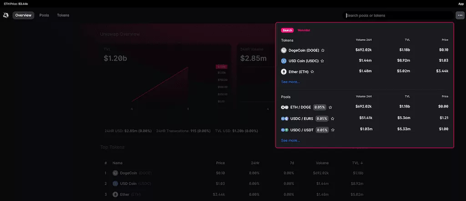Click the TVL line chart
Screen dimensions: 466x201
point(160,84)
